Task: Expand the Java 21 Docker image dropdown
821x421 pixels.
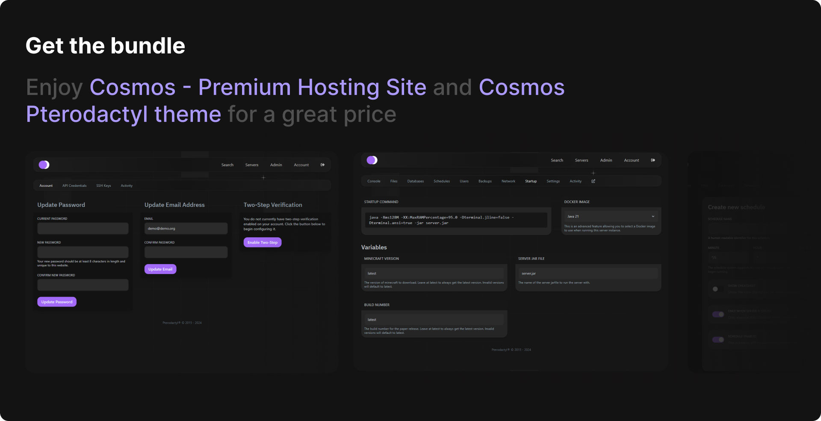Action: (x=611, y=217)
